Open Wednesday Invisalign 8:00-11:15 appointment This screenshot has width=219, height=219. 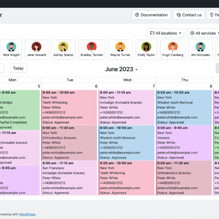click(x=127, y=107)
